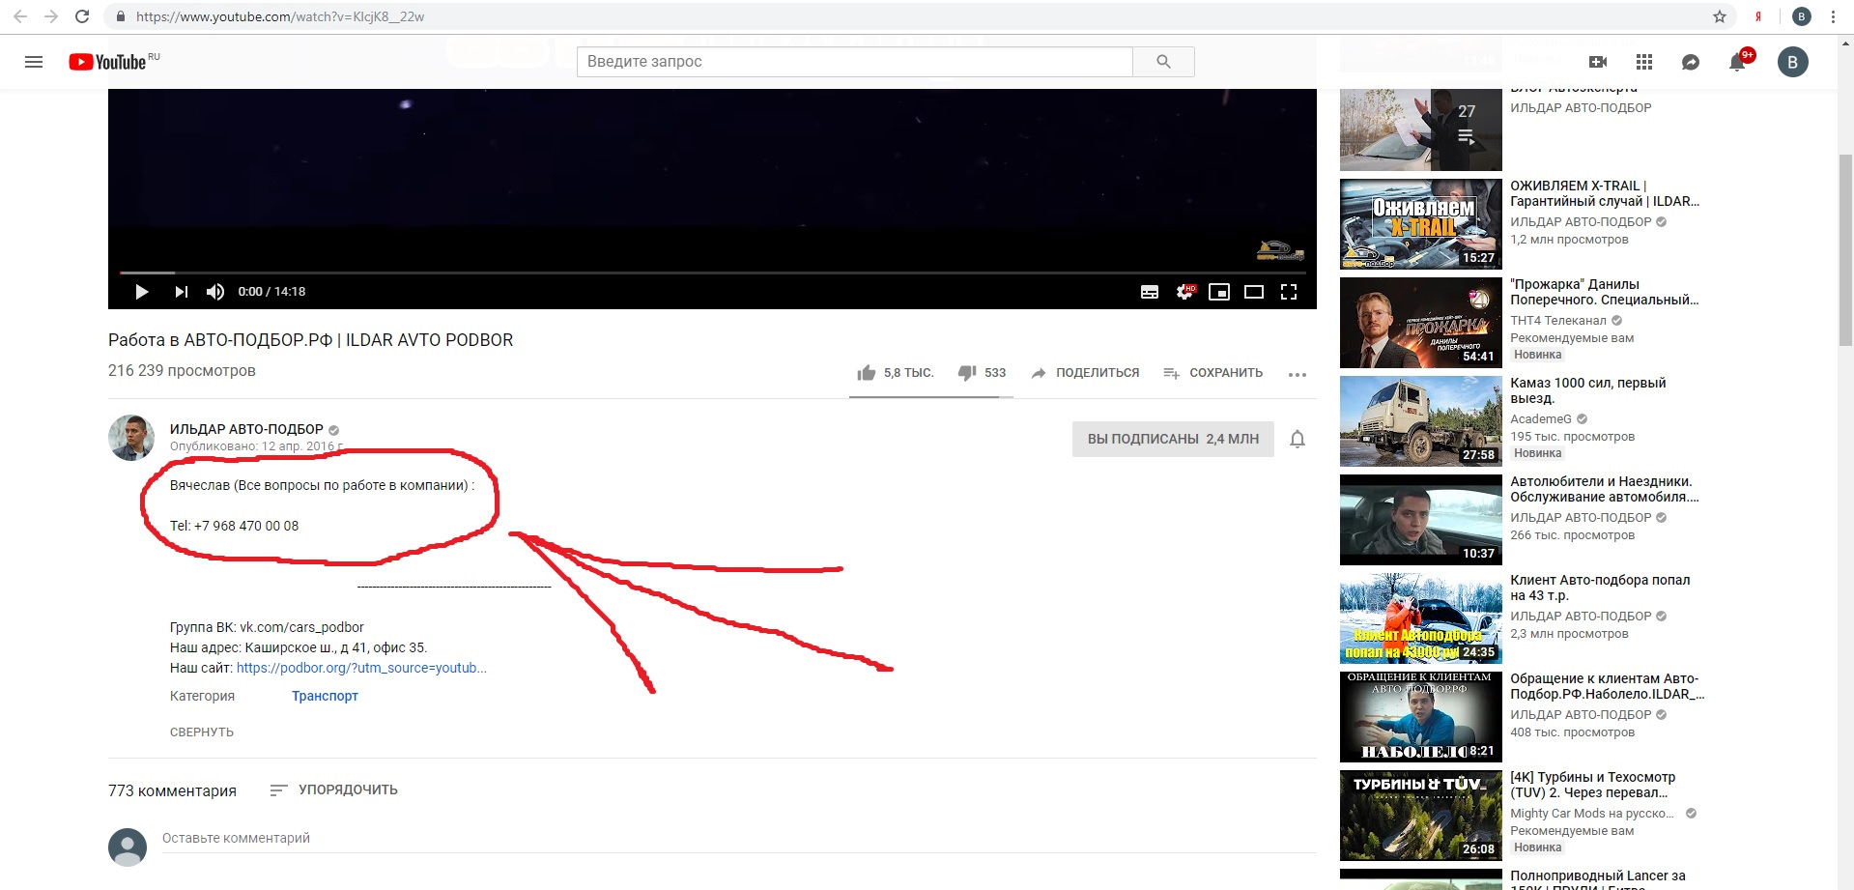
Task: Click the magnifier search button
Action: pyautogui.click(x=1163, y=62)
